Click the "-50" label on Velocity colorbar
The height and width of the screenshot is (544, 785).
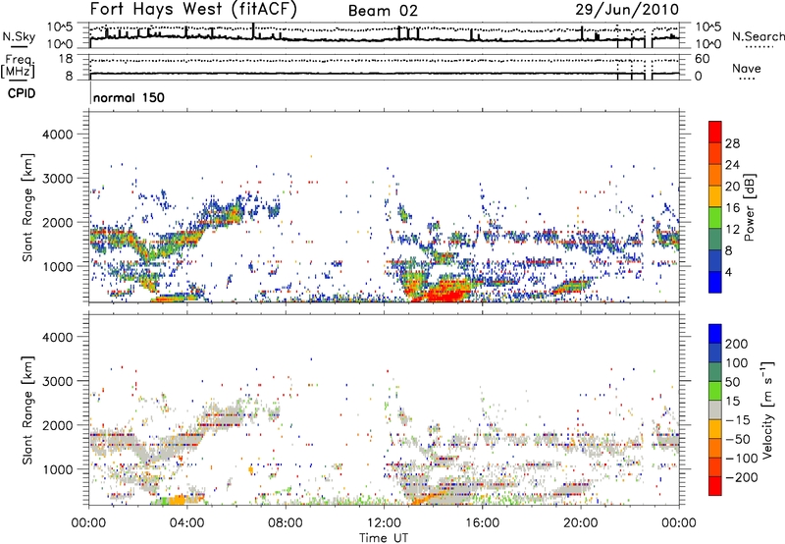coord(736,439)
